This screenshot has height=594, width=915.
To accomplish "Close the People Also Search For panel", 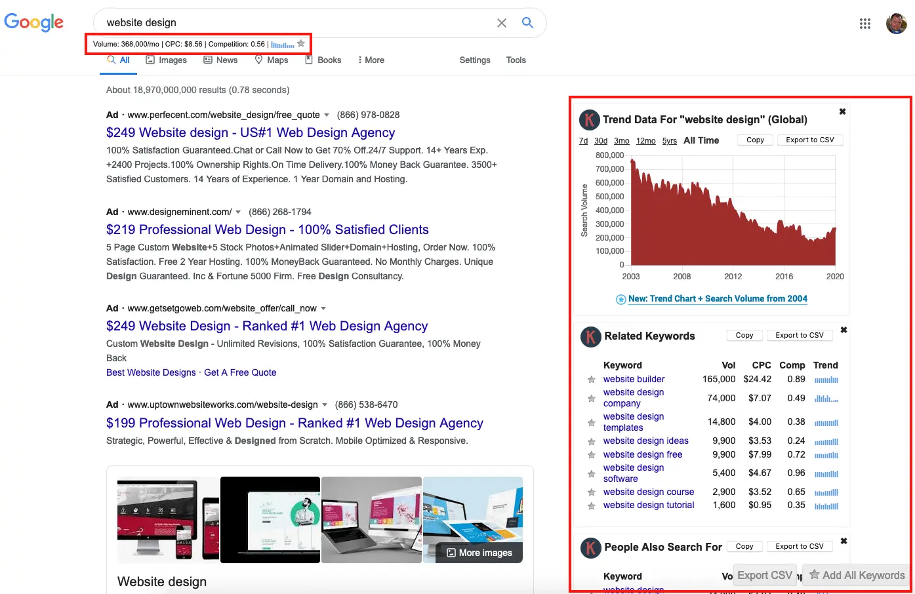I will 844,541.
